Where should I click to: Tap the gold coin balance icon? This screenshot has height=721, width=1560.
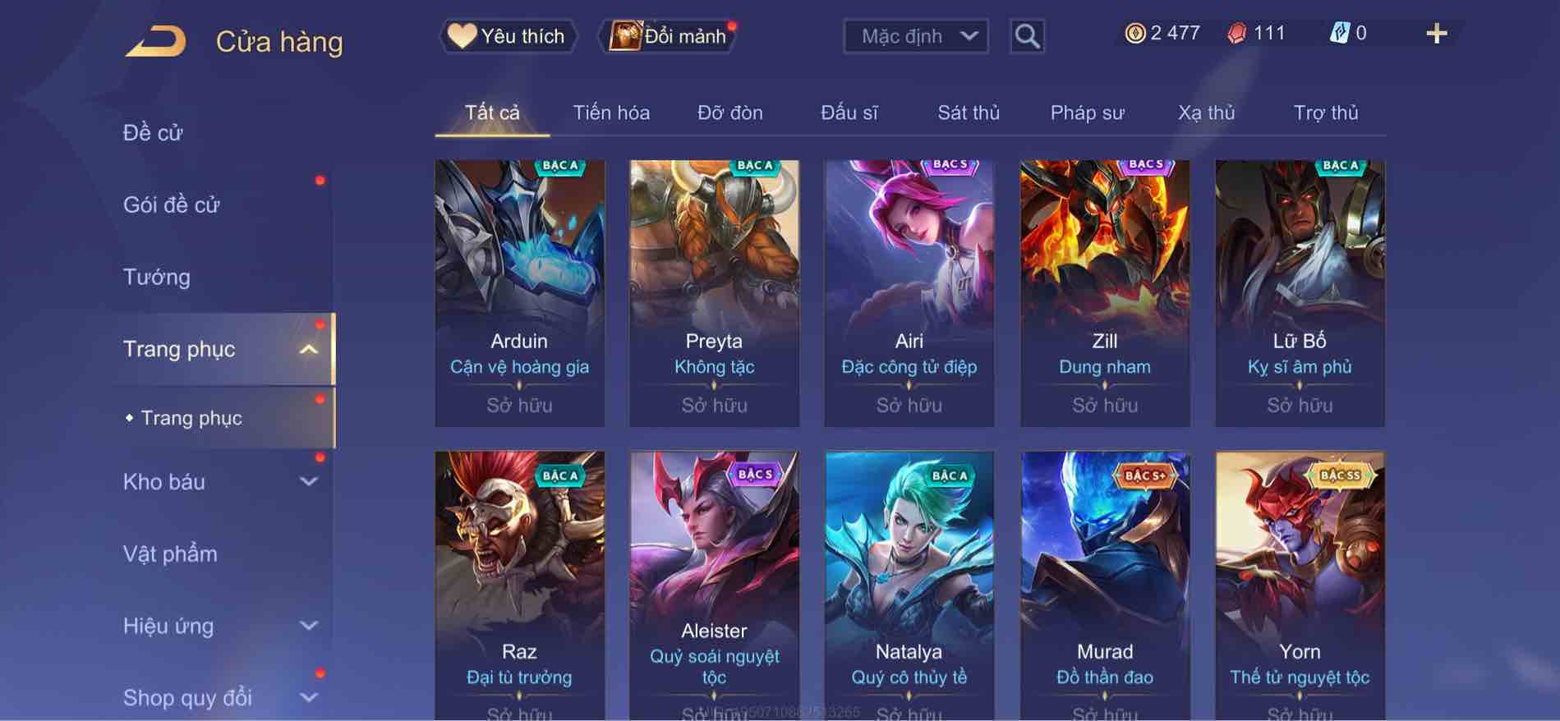pos(1135,34)
